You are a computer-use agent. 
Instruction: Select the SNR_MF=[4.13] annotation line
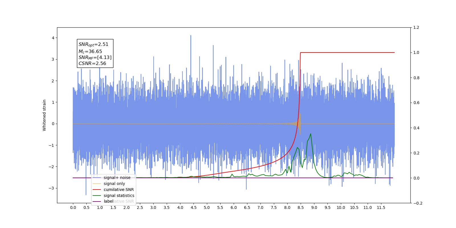(x=95, y=58)
